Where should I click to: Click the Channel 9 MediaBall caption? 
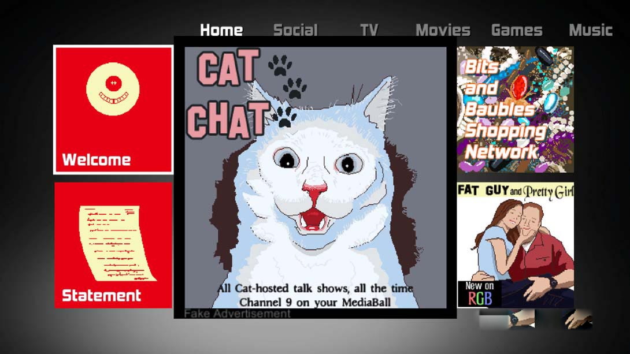(315, 295)
